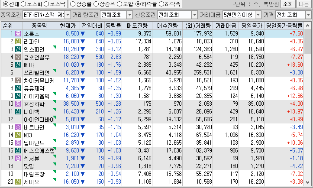Click the 신 badge beside M83
The width and height of the screenshot is (313, 188).
18,135
